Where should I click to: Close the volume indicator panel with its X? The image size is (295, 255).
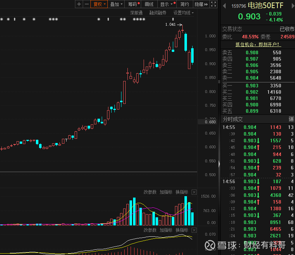coord(194,192)
